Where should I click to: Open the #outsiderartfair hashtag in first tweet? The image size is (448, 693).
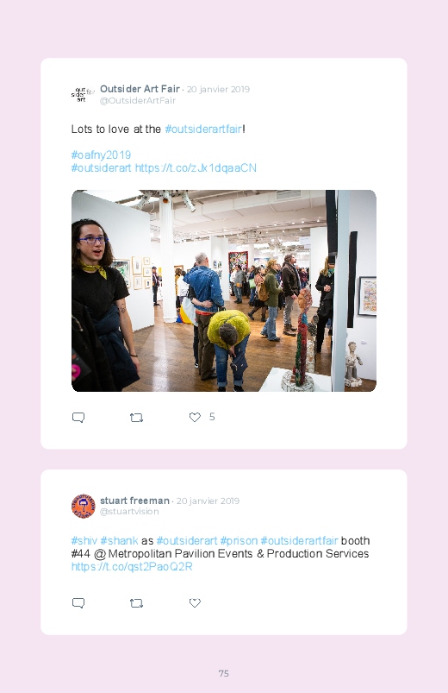[203, 129]
